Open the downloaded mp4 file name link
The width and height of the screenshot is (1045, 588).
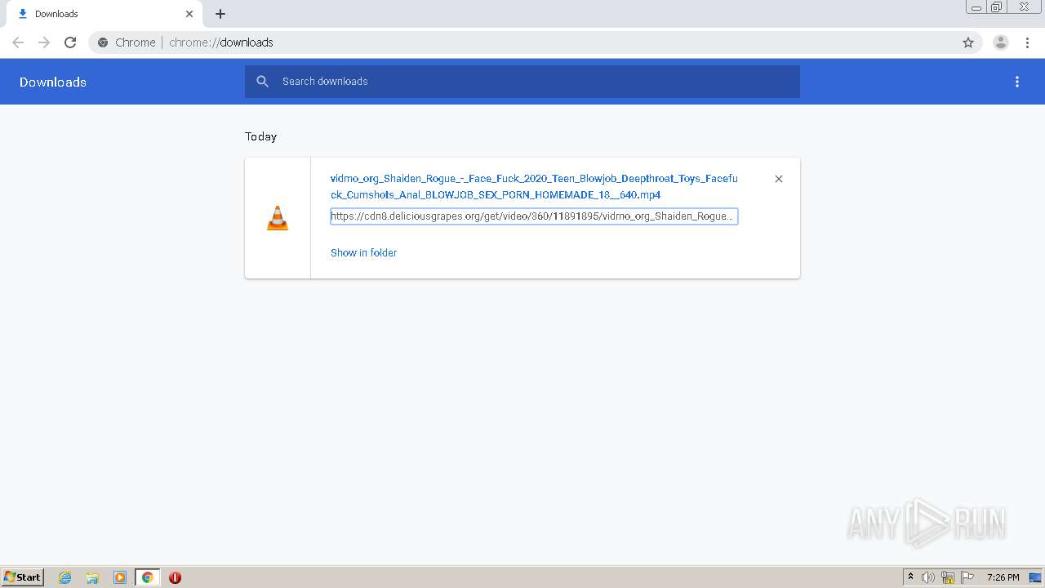coord(534,186)
